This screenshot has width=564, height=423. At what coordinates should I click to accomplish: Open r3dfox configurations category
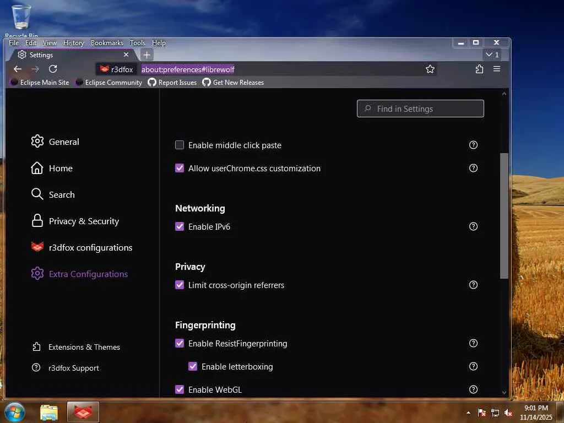(x=82, y=247)
